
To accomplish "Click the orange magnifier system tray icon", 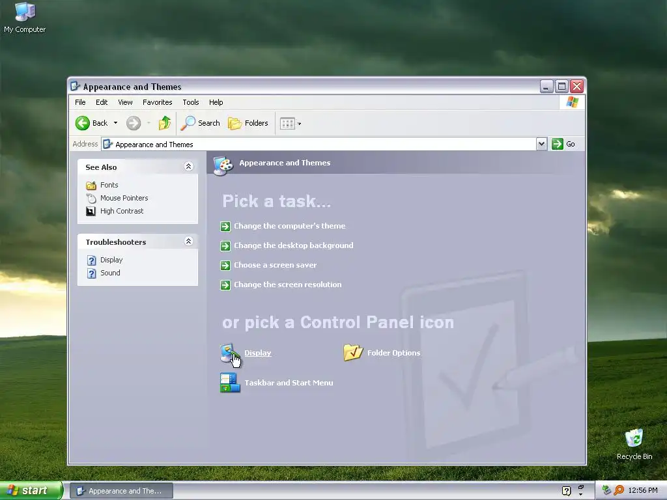I will [619, 490].
